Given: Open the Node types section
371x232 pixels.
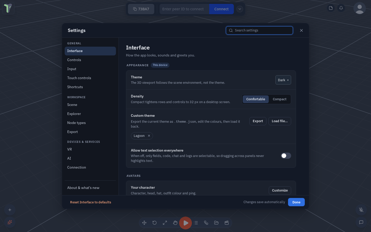Looking at the screenshot, I should coord(90,123).
